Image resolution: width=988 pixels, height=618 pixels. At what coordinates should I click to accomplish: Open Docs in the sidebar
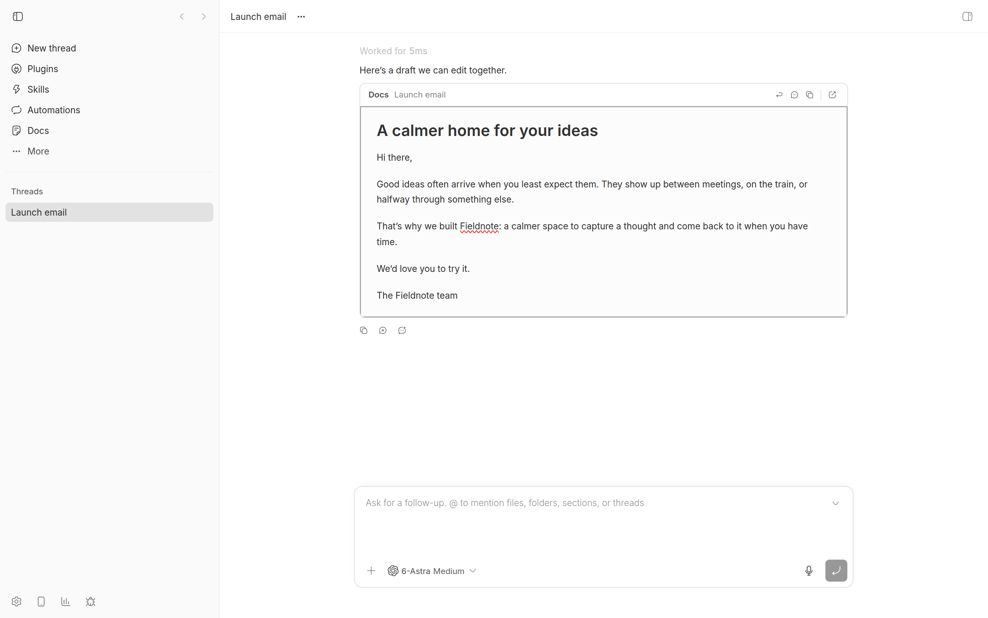pyautogui.click(x=109, y=130)
